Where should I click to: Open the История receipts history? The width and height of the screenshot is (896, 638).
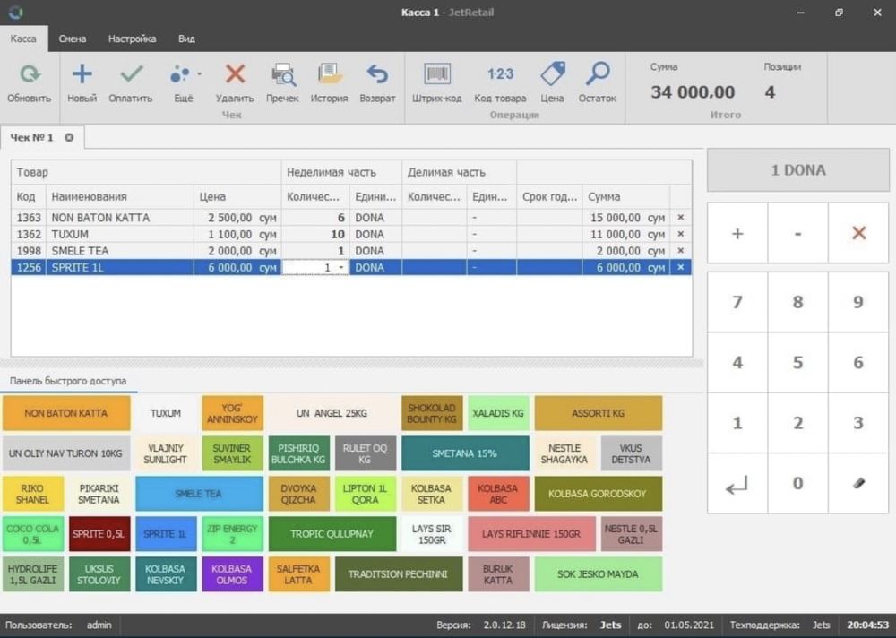click(x=329, y=83)
